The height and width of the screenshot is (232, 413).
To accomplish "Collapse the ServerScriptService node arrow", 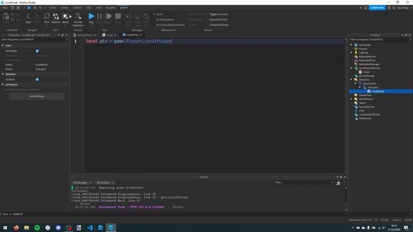I will pyautogui.click(x=351, y=68).
